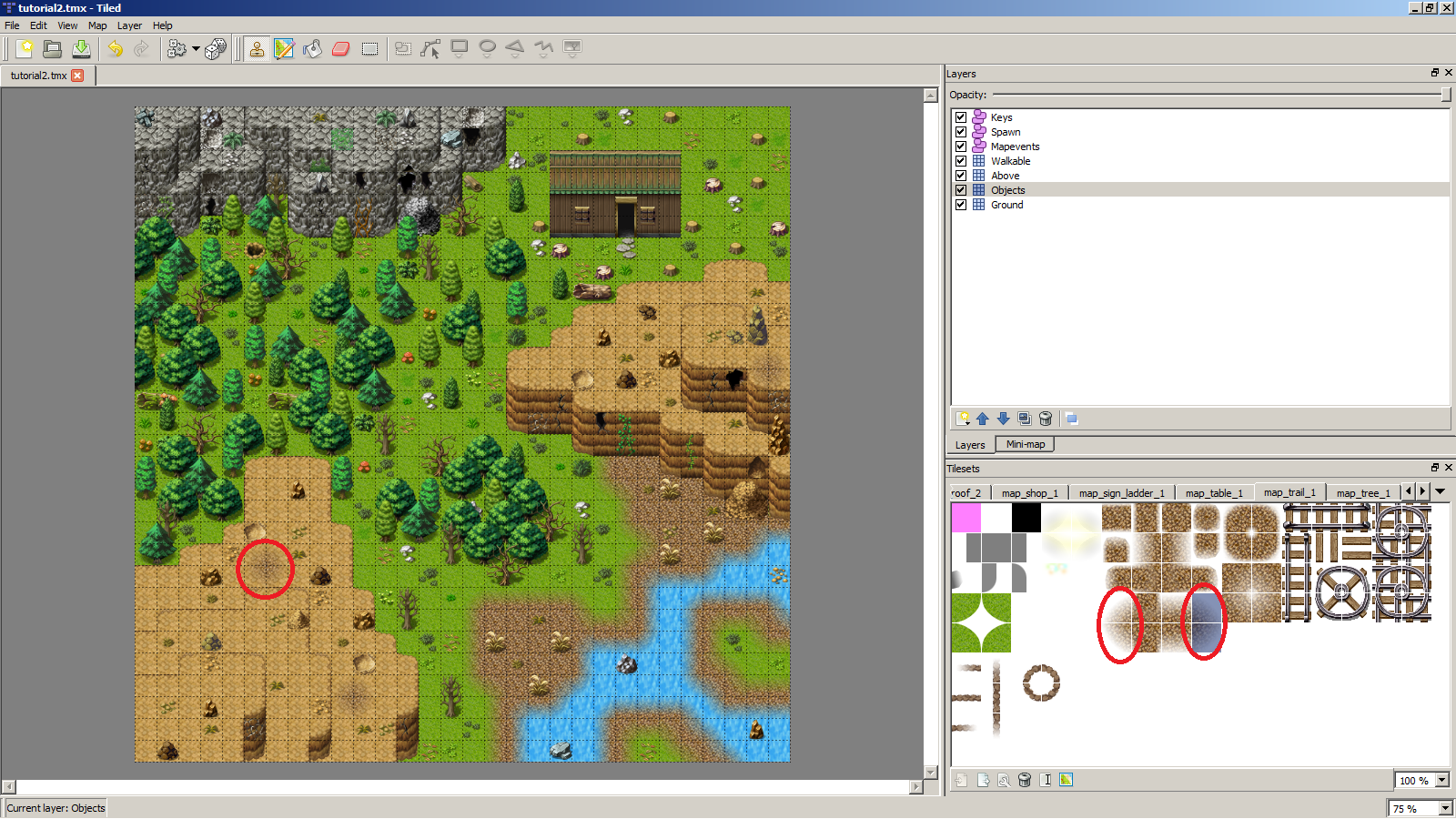1456x819 pixels.
Task: Select the Objects layer row
Action: (x=1200, y=190)
